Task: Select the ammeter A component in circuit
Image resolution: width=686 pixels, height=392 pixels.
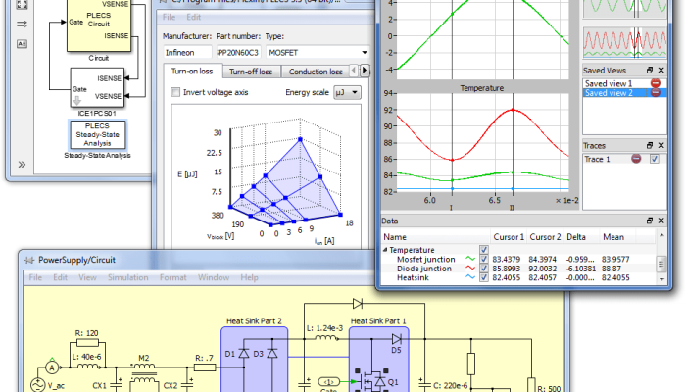Action: (x=52, y=367)
